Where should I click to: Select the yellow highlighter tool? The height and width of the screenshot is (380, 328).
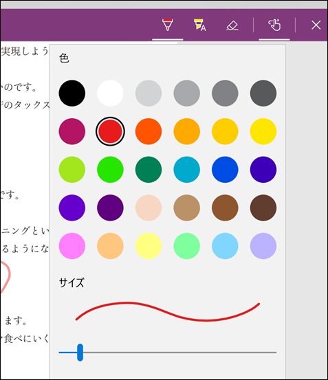click(200, 25)
